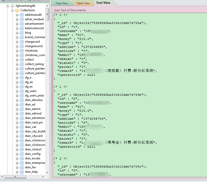Viewport: 207px width, 182px height.
Task: Click the dian_admod table icon
Action: pyautogui.click(x=22, y=113)
